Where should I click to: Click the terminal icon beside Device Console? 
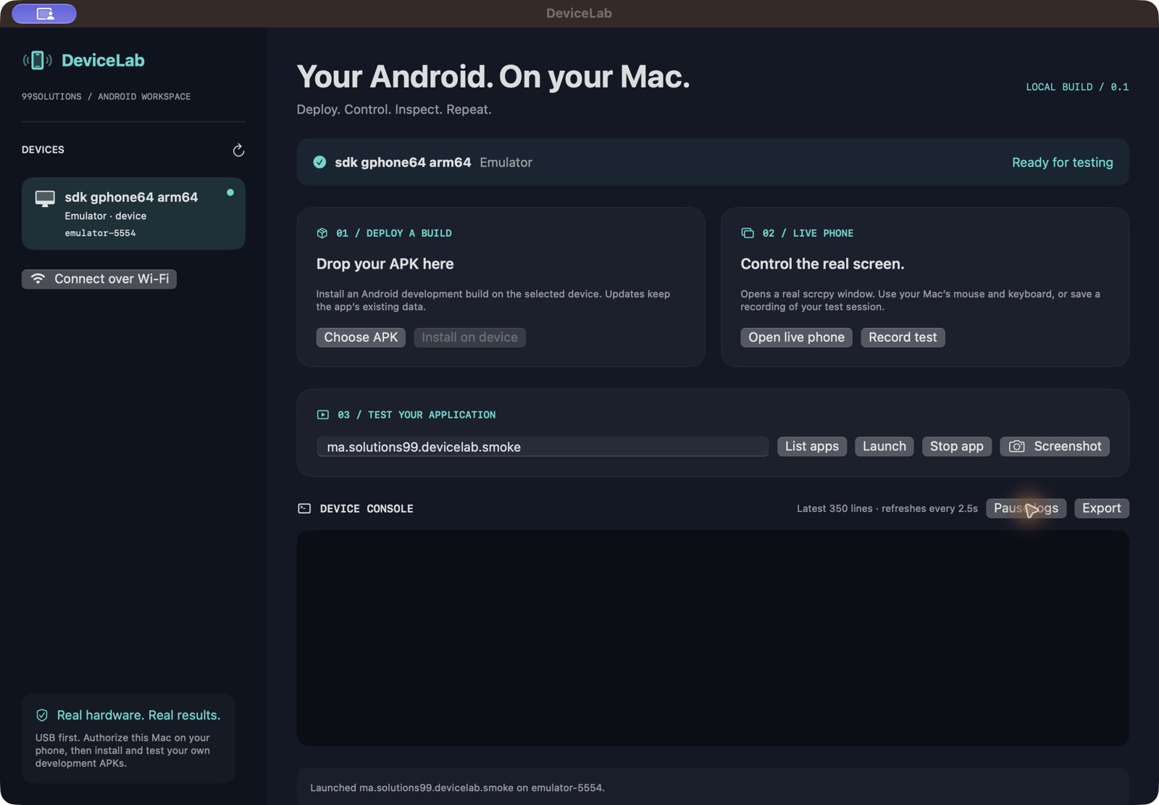coord(304,508)
